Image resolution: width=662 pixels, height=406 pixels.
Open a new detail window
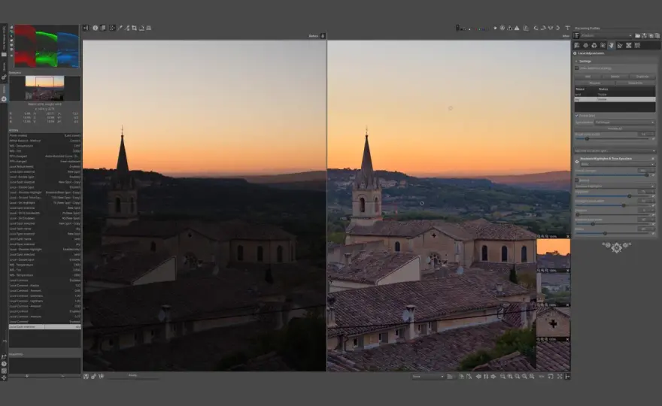(x=551, y=377)
